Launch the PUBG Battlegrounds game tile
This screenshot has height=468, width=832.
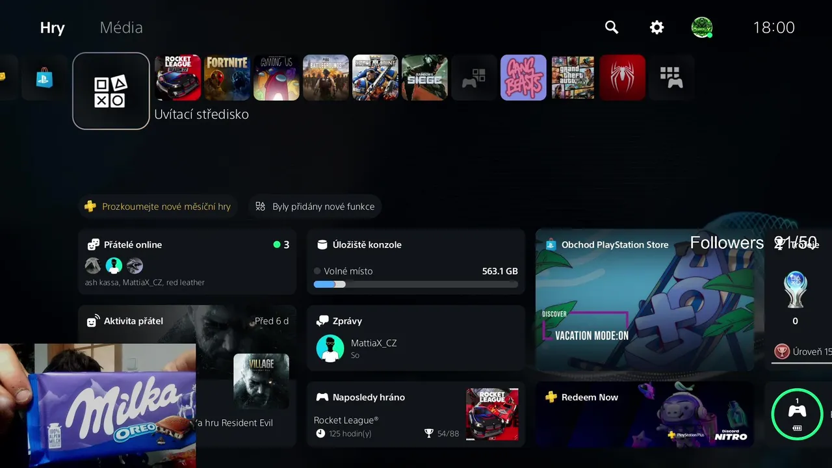(326, 78)
